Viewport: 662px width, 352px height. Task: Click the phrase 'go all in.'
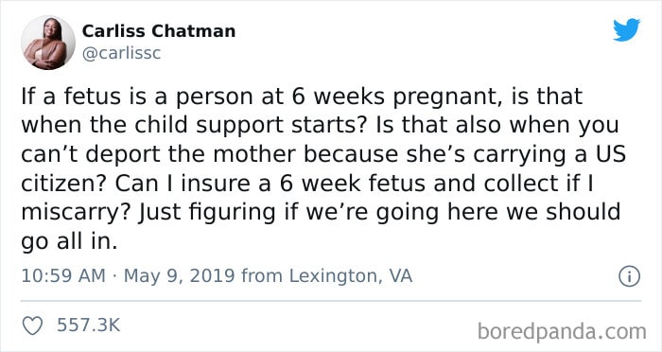point(69,241)
